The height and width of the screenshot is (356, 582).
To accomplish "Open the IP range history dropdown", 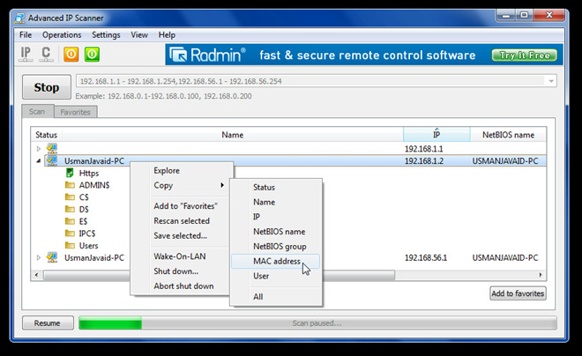I will point(551,81).
